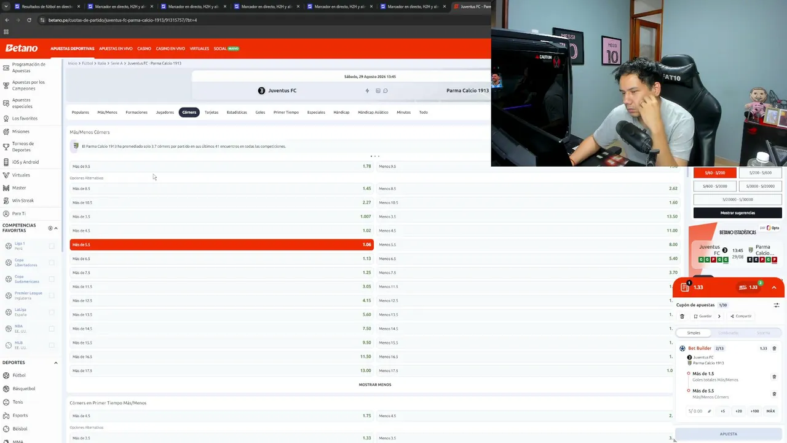Open Apuestas por los Campeones trophy icon
The height and width of the screenshot is (443, 787).
tap(6, 85)
